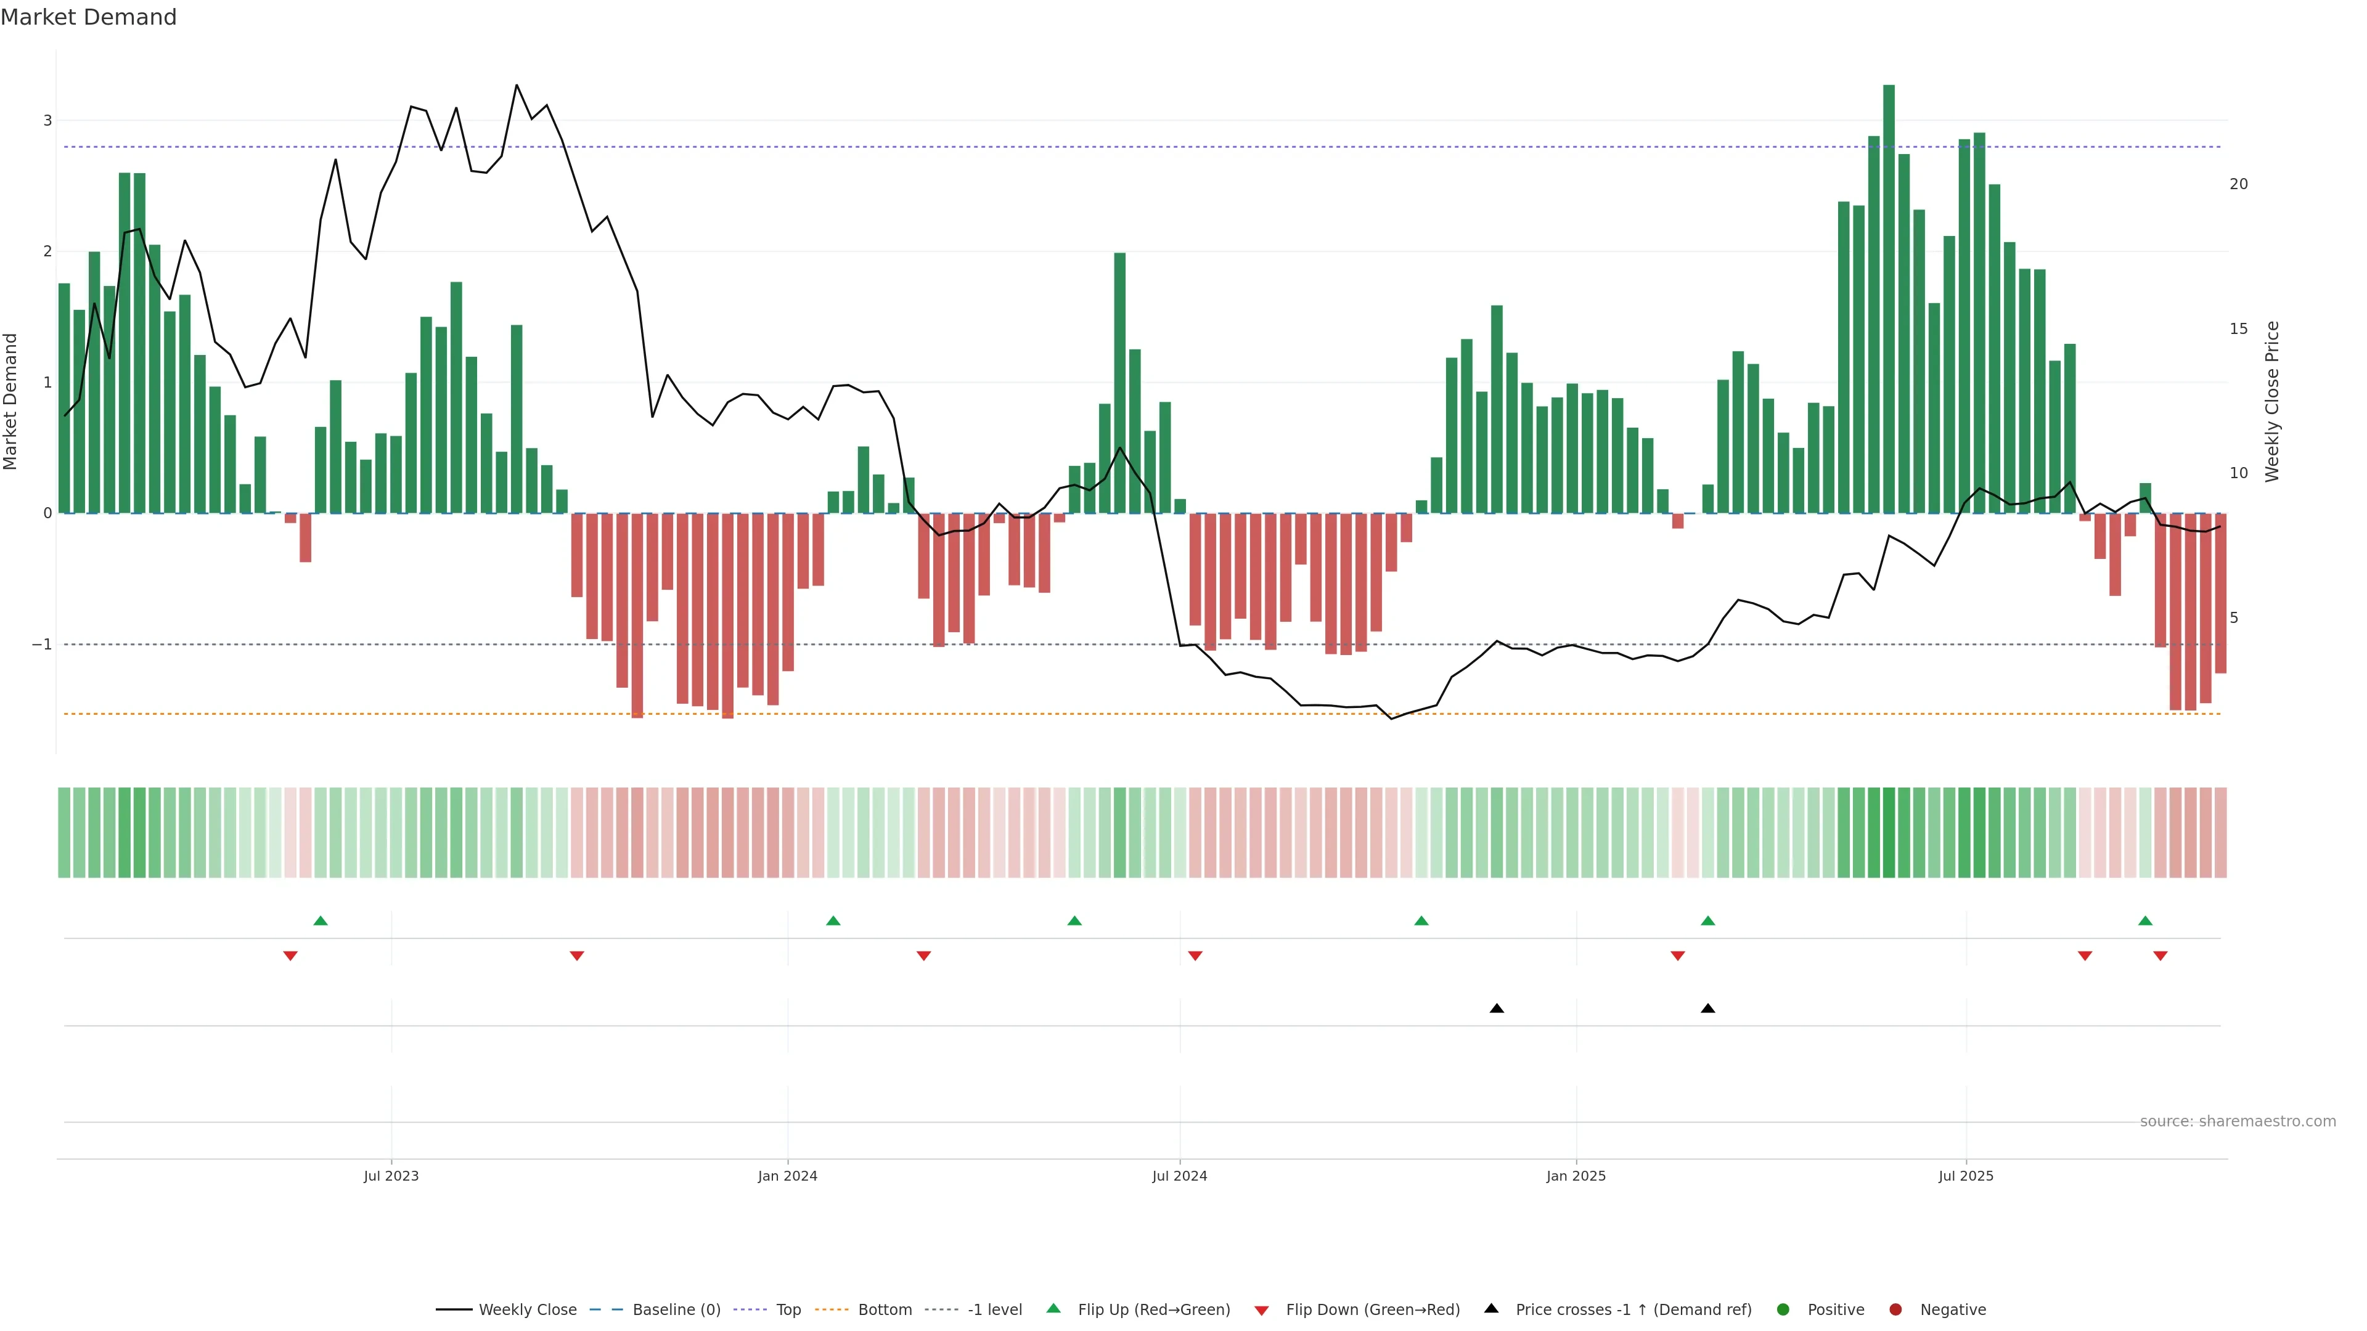Click black triangle marker before Jan 2025

pos(1497,1009)
